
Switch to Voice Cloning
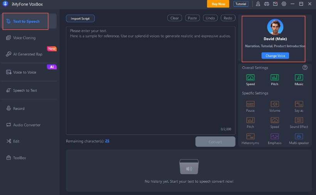(x=24, y=38)
